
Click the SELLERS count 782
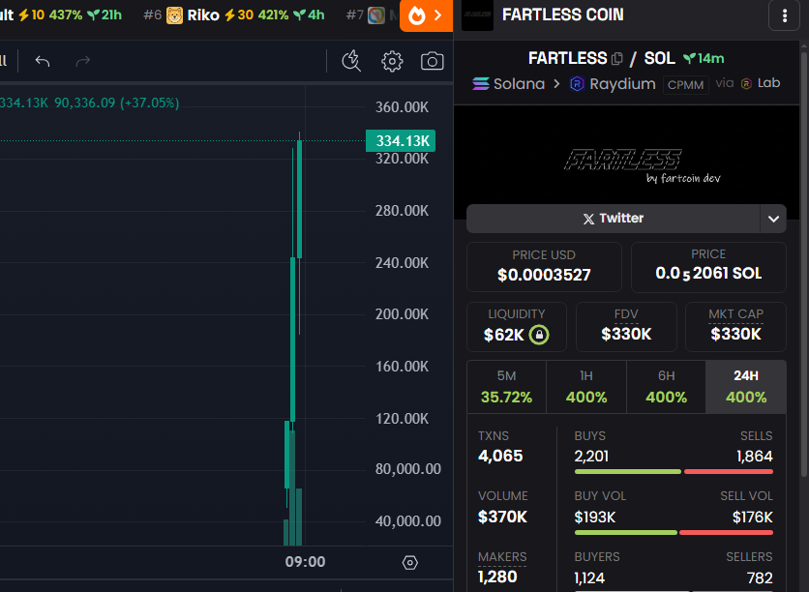(x=760, y=578)
